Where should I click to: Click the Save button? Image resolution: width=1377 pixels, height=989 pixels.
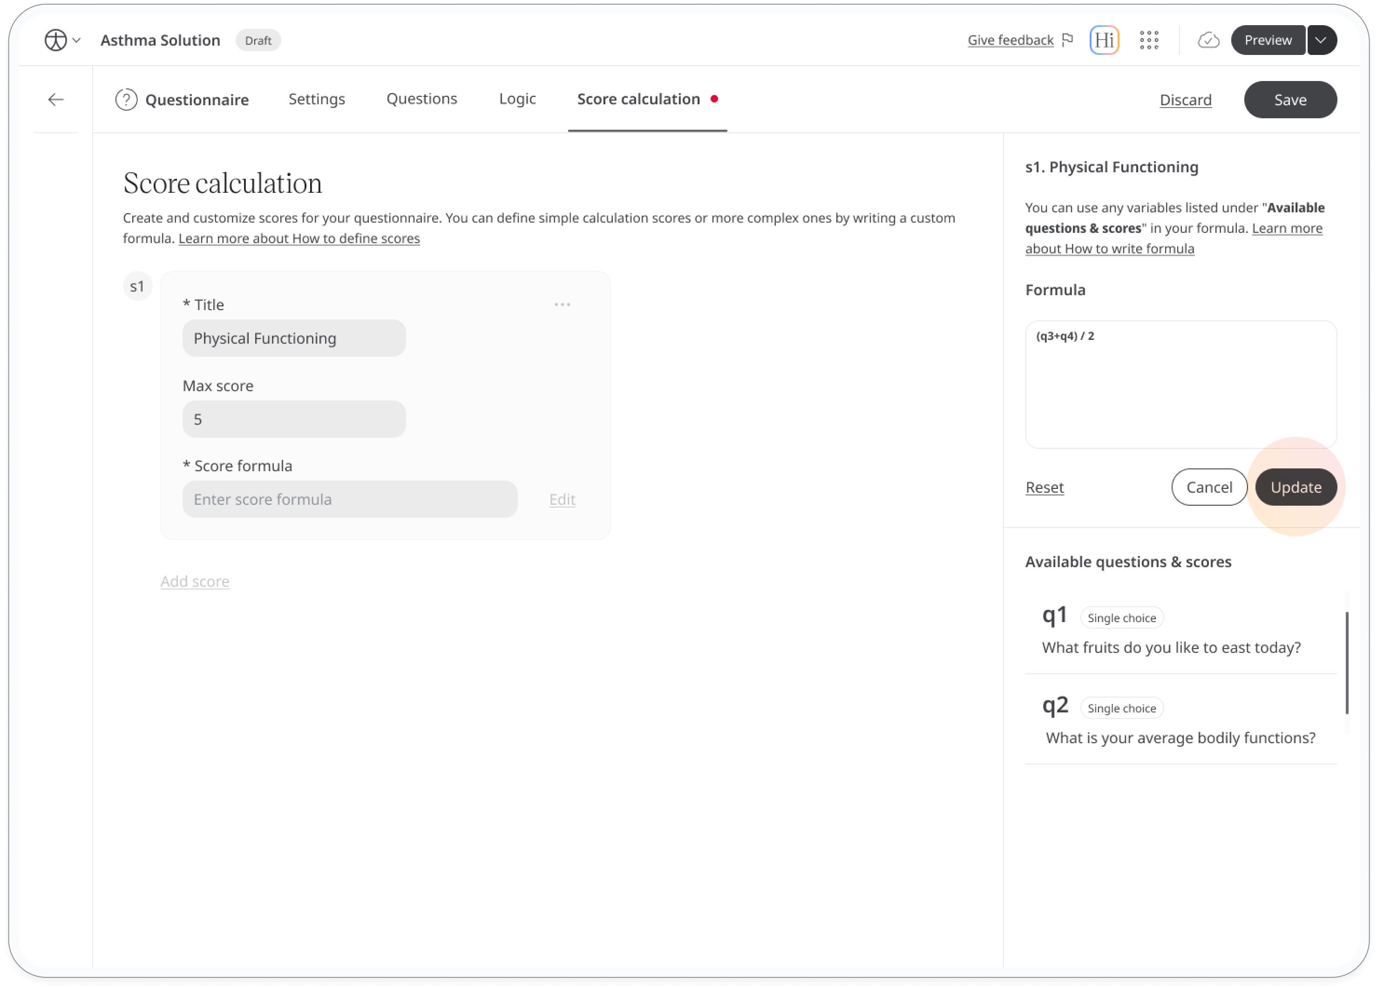point(1290,100)
